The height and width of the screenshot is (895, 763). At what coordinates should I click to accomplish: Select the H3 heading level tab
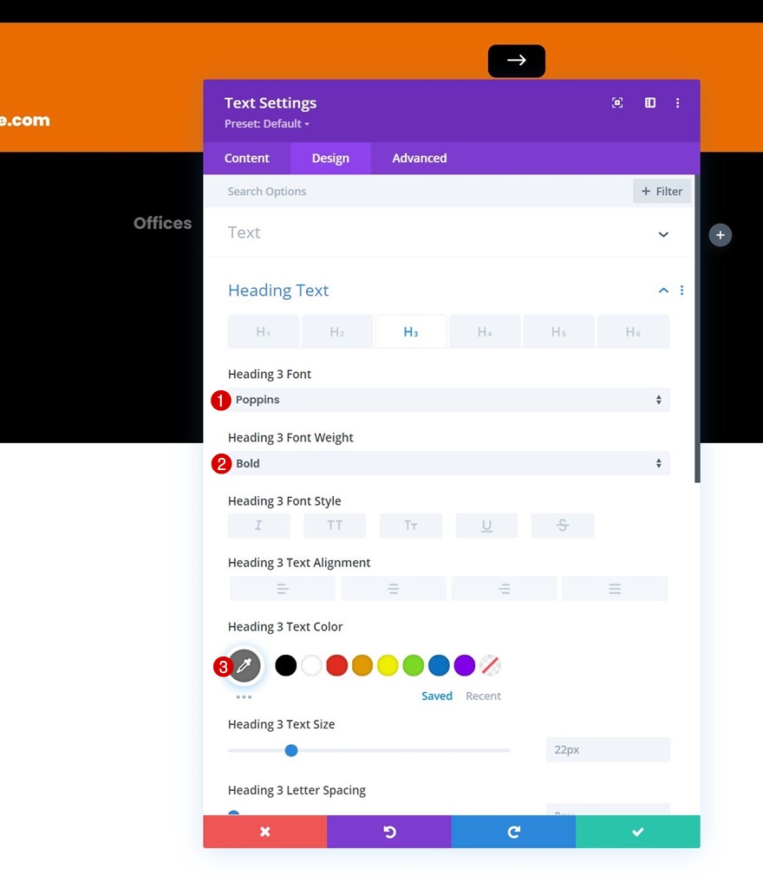(x=411, y=331)
